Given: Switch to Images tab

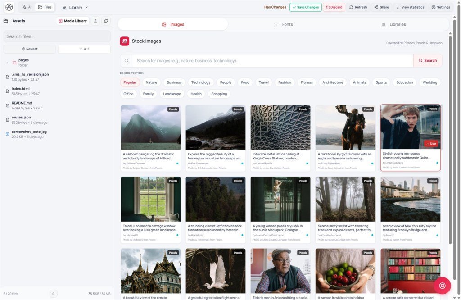Looking at the screenshot, I should pos(173,24).
